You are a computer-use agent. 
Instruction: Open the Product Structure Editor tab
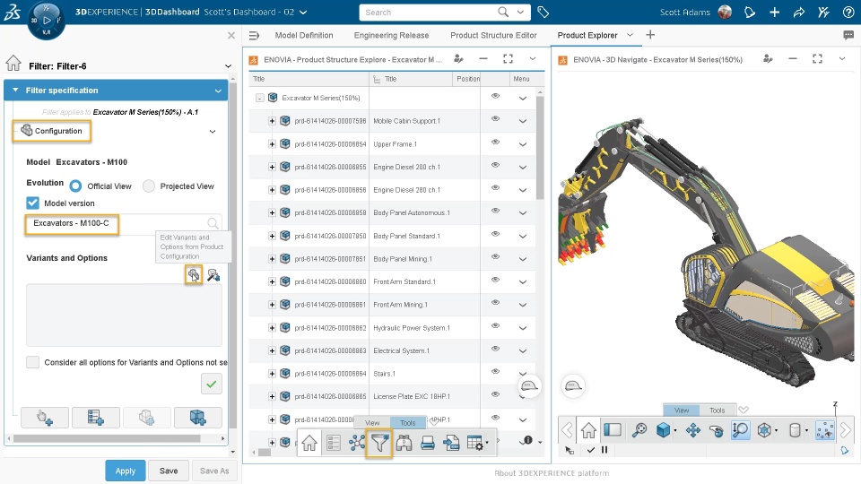tap(493, 35)
